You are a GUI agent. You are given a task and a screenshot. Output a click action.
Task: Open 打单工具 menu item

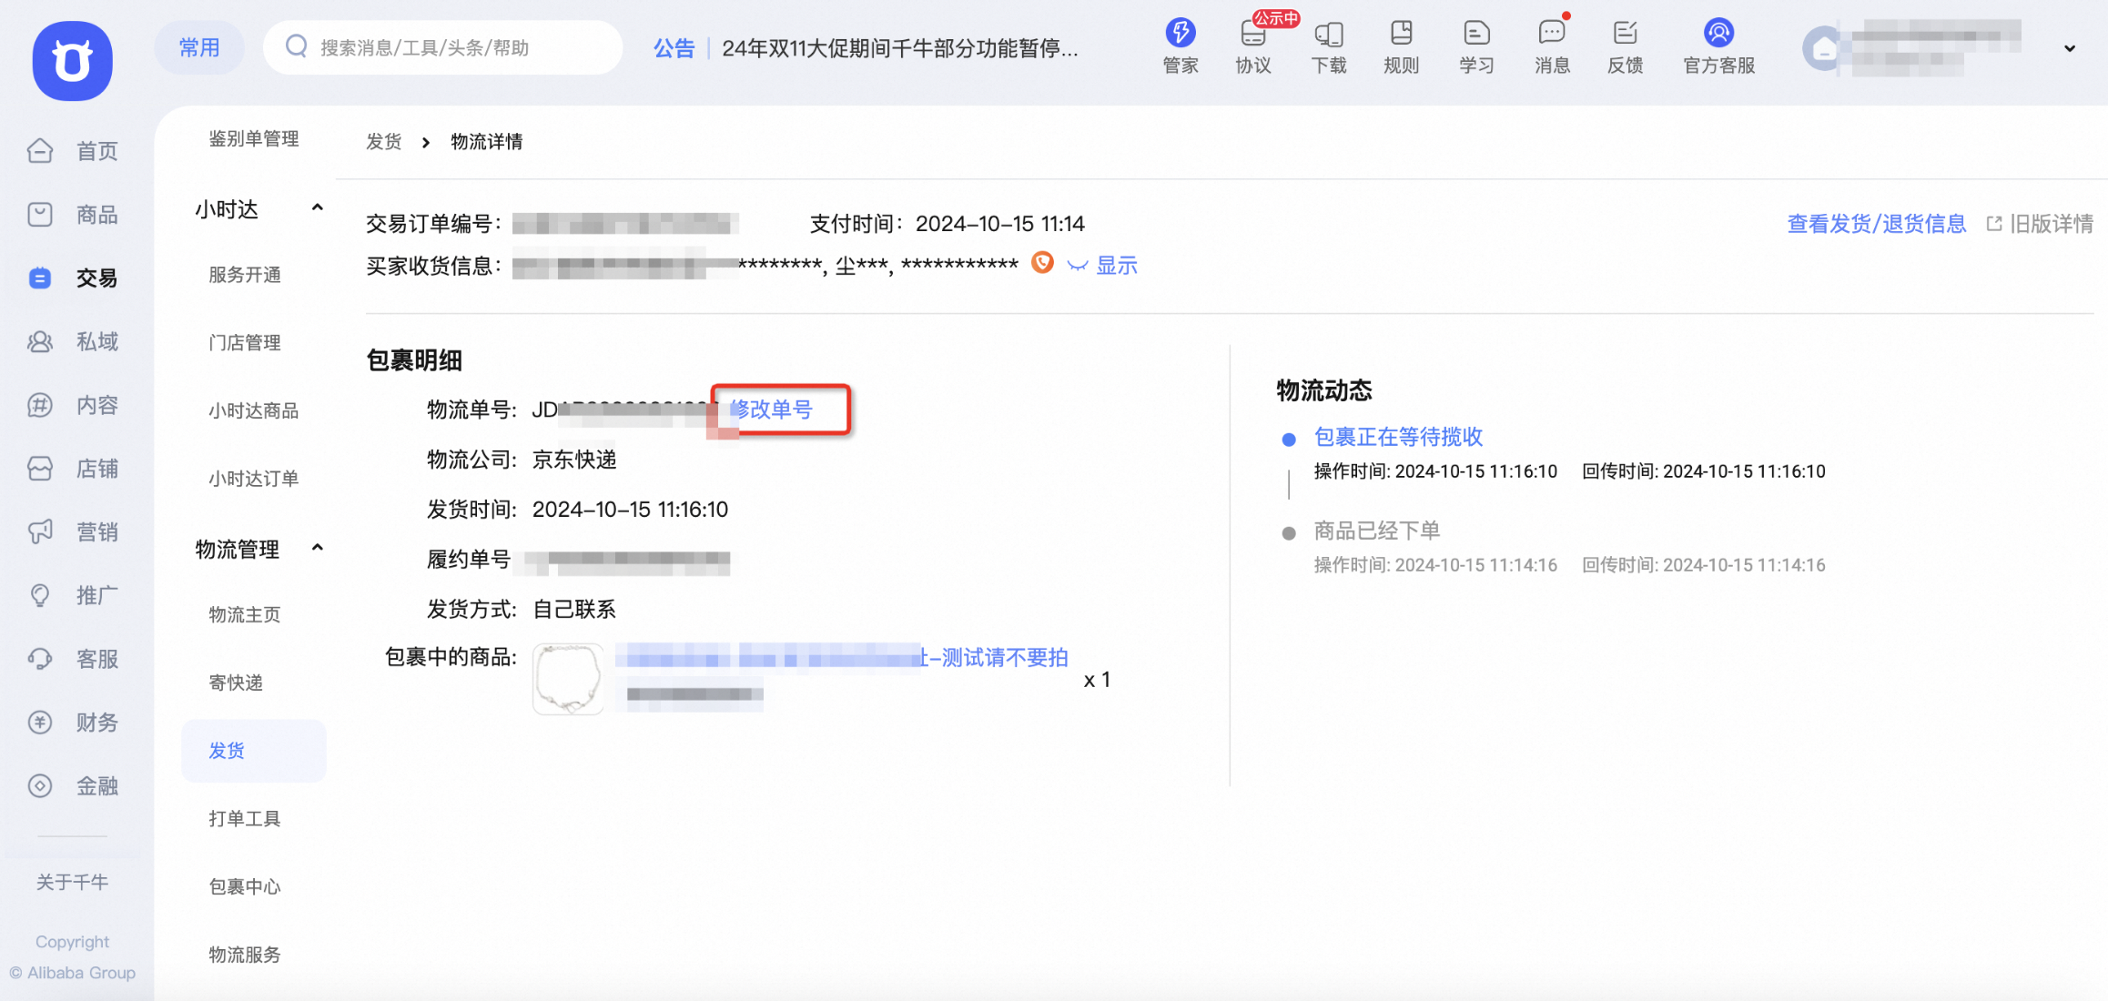pos(245,819)
